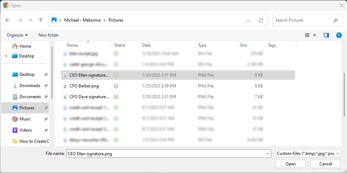Open recent locations chevron beside forward arrow
This screenshot has height=173, width=347.
coord(30,20)
